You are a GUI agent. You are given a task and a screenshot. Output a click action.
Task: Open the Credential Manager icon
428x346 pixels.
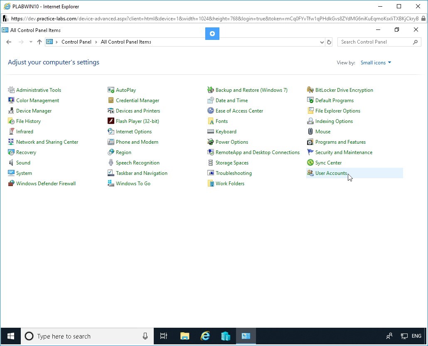(x=111, y=100)
